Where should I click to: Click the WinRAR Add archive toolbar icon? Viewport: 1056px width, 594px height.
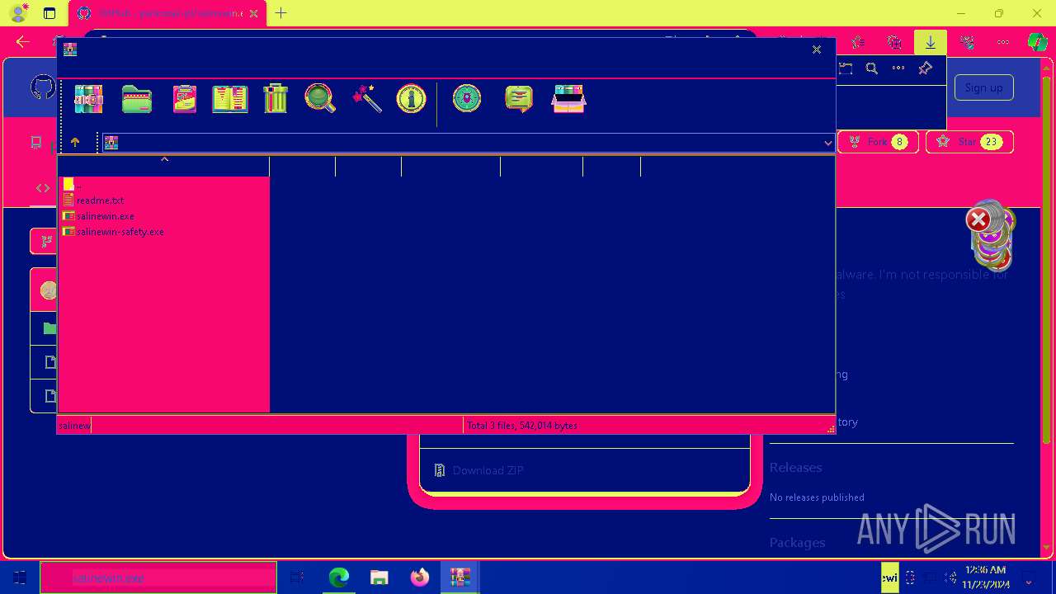click(x=88, y=99)
